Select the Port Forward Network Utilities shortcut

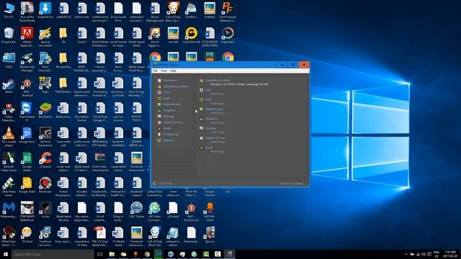click(x=228, y=12)
